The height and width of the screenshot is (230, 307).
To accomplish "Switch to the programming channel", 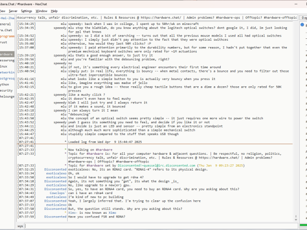I will (7, 36).
